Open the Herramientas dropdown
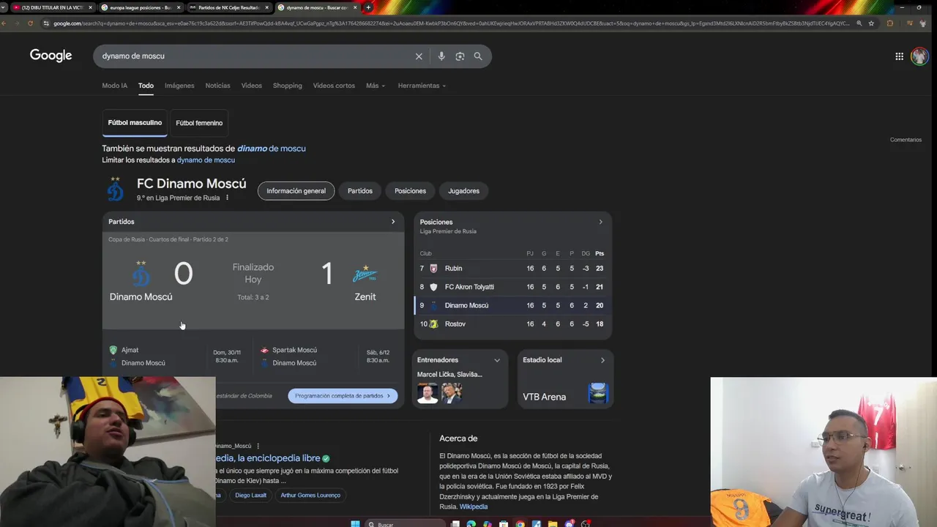Image resolution: width=937 pixels, height=527 pixels. 422,86
